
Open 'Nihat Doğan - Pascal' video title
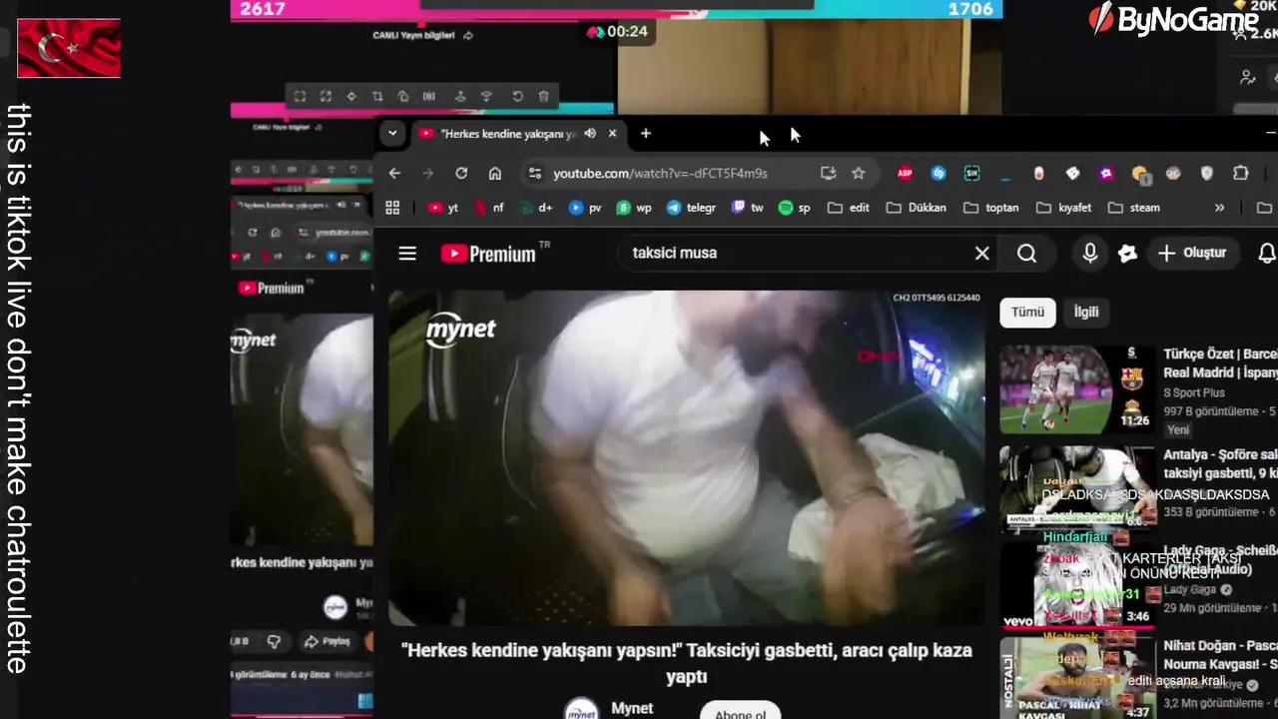(x=1220, y=655)
